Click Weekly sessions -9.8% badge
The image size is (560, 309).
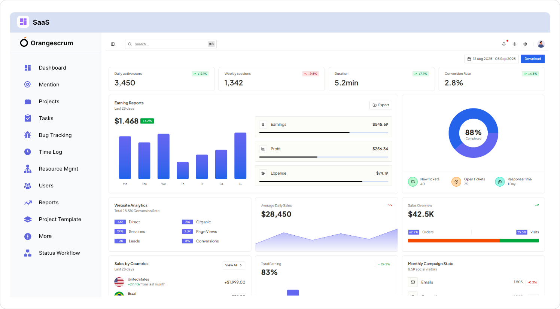tap(310, 74)
